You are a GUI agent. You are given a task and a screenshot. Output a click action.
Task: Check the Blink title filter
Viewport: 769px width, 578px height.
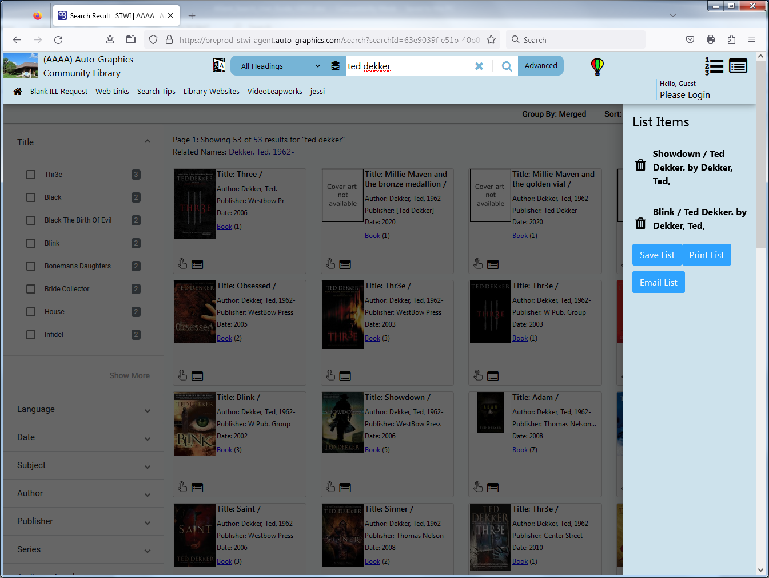click(x=31, y=243)
